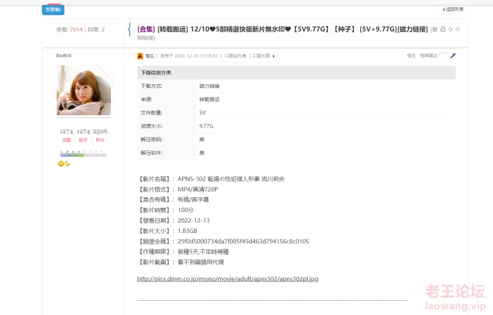This screenshot has width=493, height=315.
Task: Click the 电梯直达 floor jump input box
Action: click(x=444, y=55)
